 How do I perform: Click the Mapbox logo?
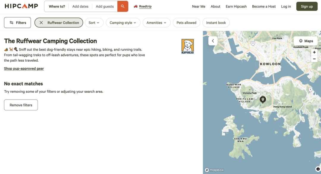pyautogui.click(x=214, y=170)
